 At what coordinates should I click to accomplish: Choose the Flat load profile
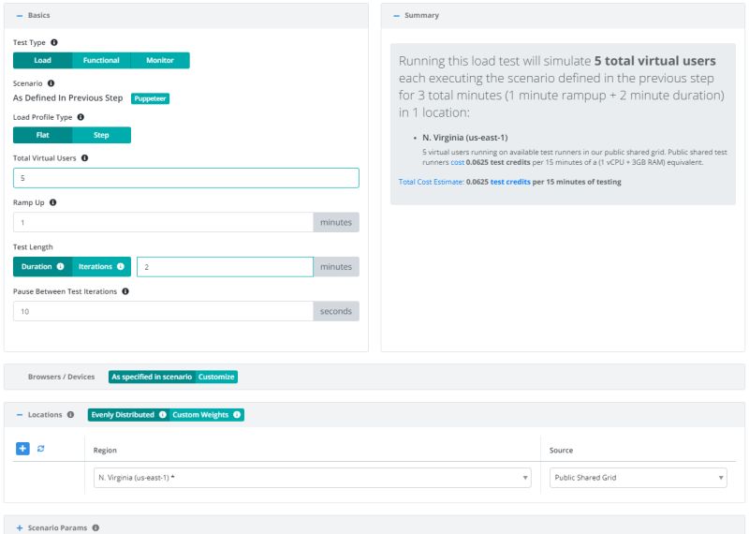click(42, 135)
